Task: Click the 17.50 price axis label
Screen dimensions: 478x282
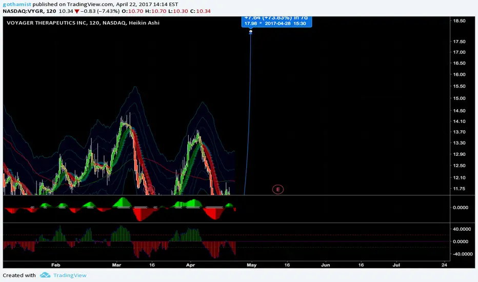Action: (459, 42)
